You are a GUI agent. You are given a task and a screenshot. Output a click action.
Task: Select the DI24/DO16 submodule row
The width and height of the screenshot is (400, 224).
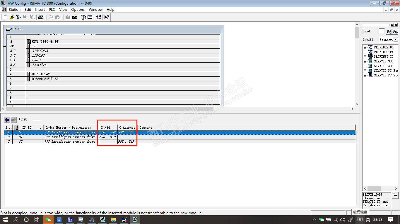[x=114, y=51]
